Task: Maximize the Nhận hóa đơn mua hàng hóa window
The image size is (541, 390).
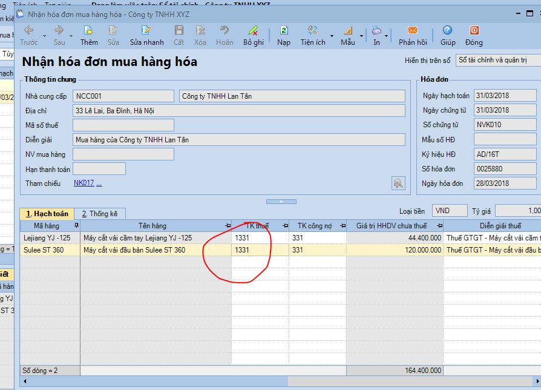Action: coord(530,13)
